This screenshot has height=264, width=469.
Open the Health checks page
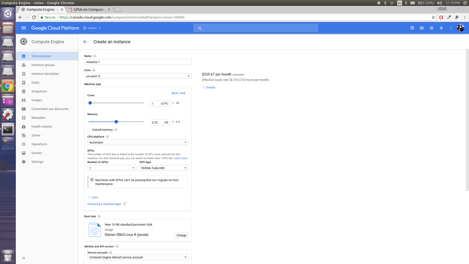41,126
